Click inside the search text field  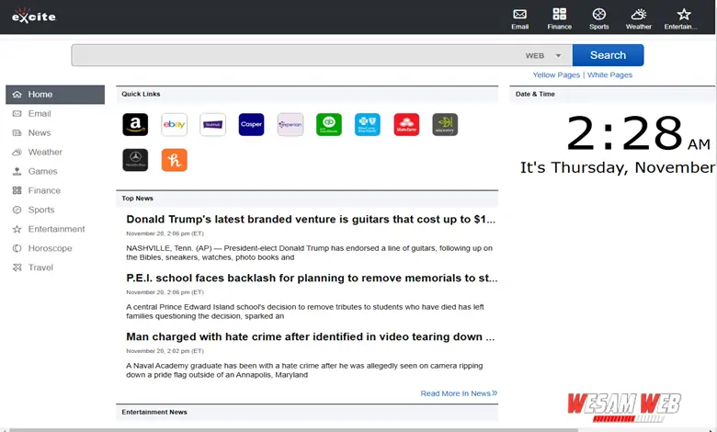coord(294,55)
